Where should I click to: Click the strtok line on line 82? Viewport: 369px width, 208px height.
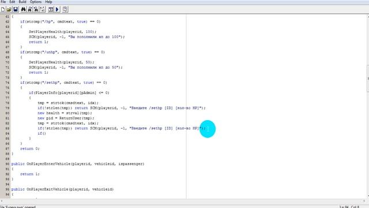pos(68,123)
